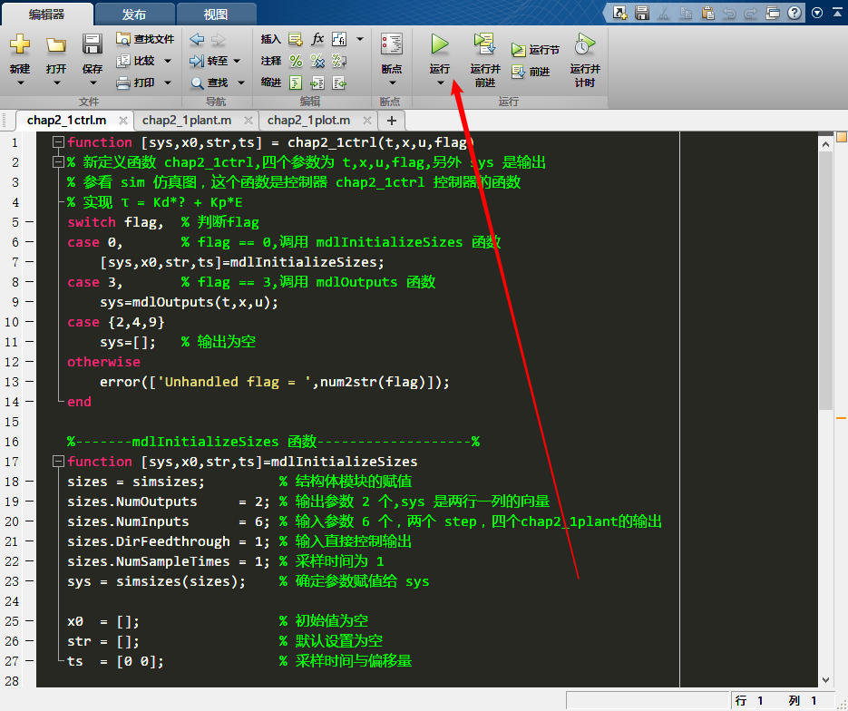Screen dimensions: 848x711
Task: Switch to the Publish (发布) ribbon tab
Action: pyautogui.click(x=134, y=15)
